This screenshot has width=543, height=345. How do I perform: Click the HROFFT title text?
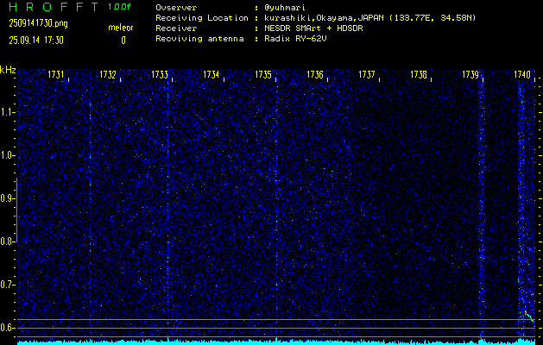[x=54, y=7]
